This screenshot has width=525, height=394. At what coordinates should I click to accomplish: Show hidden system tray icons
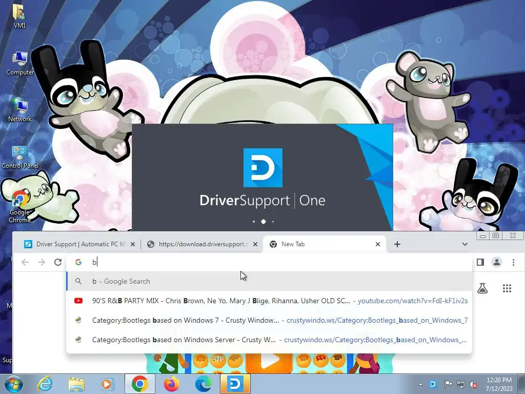420,384
